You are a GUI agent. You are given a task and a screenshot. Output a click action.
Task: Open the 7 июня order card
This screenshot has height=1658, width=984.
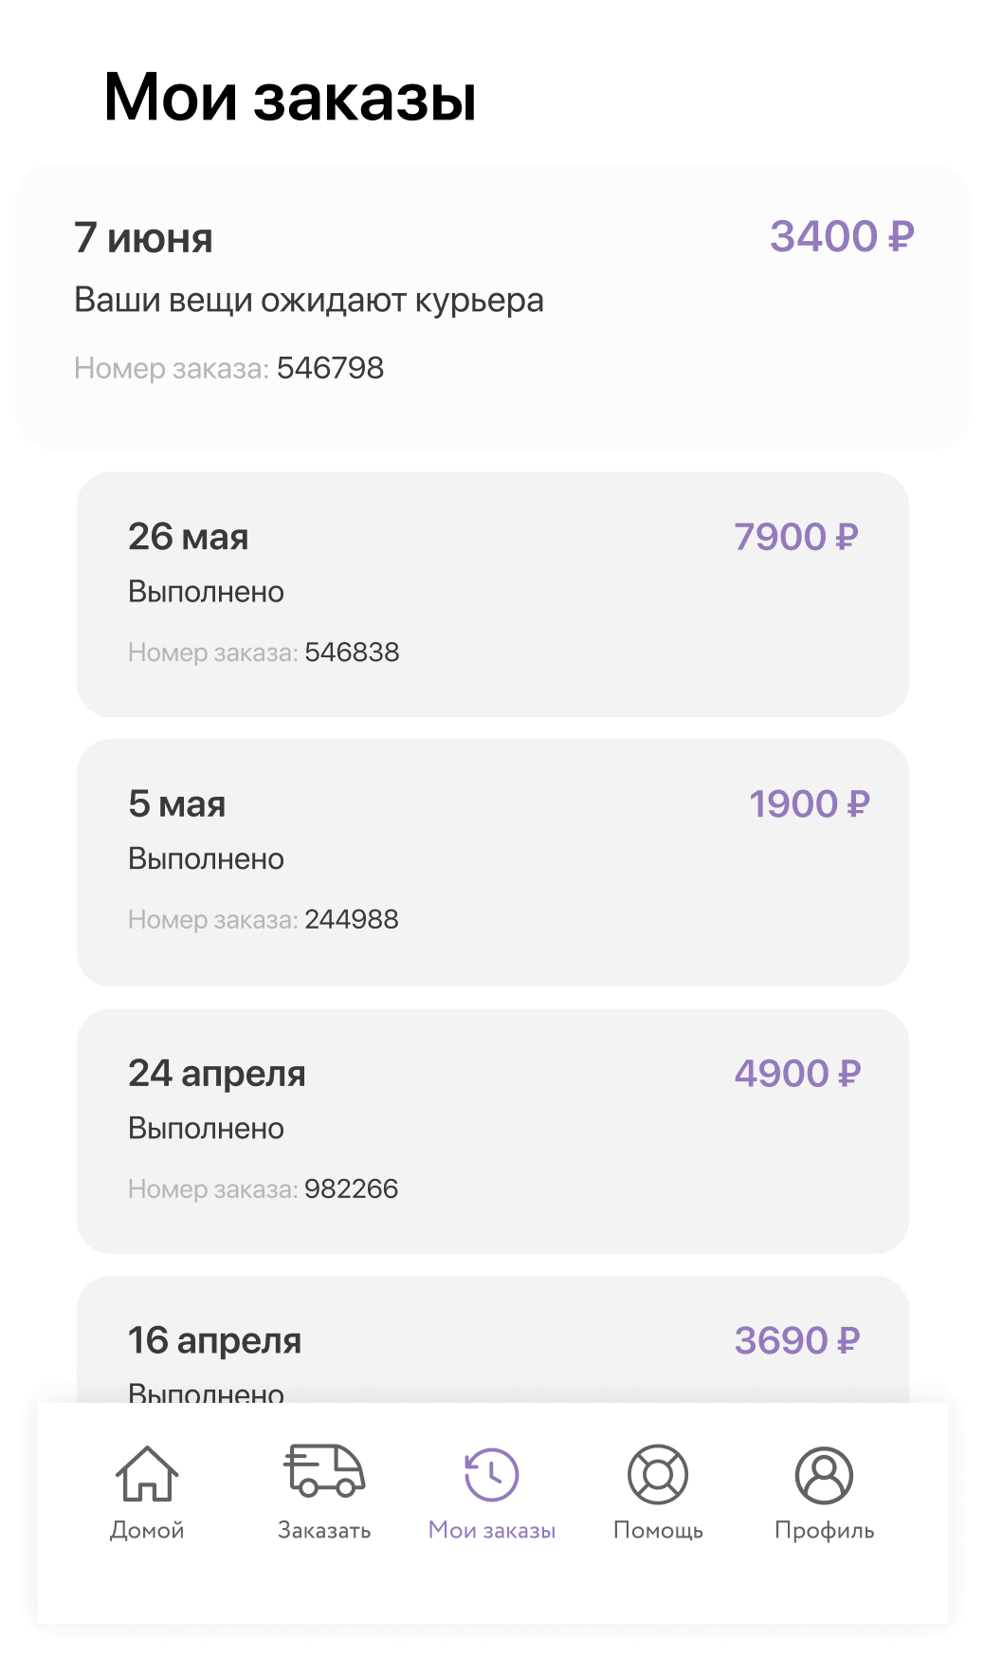tap(493, 306)
